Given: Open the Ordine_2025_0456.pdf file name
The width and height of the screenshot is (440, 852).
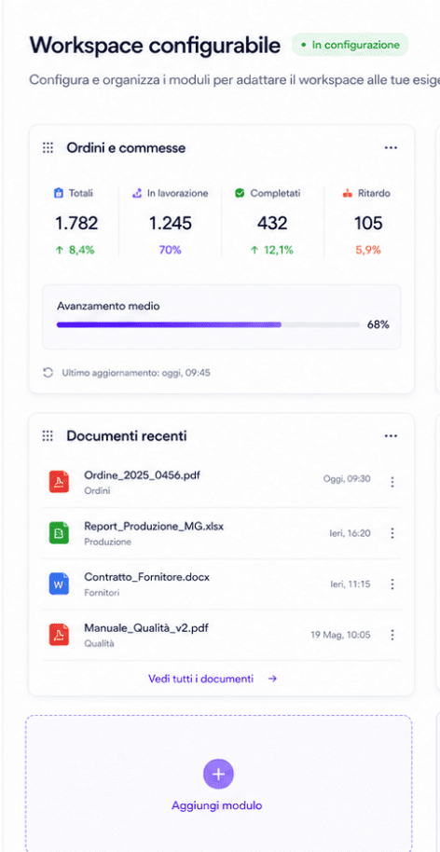Looking at the screenshot, I should click(142, 475).
